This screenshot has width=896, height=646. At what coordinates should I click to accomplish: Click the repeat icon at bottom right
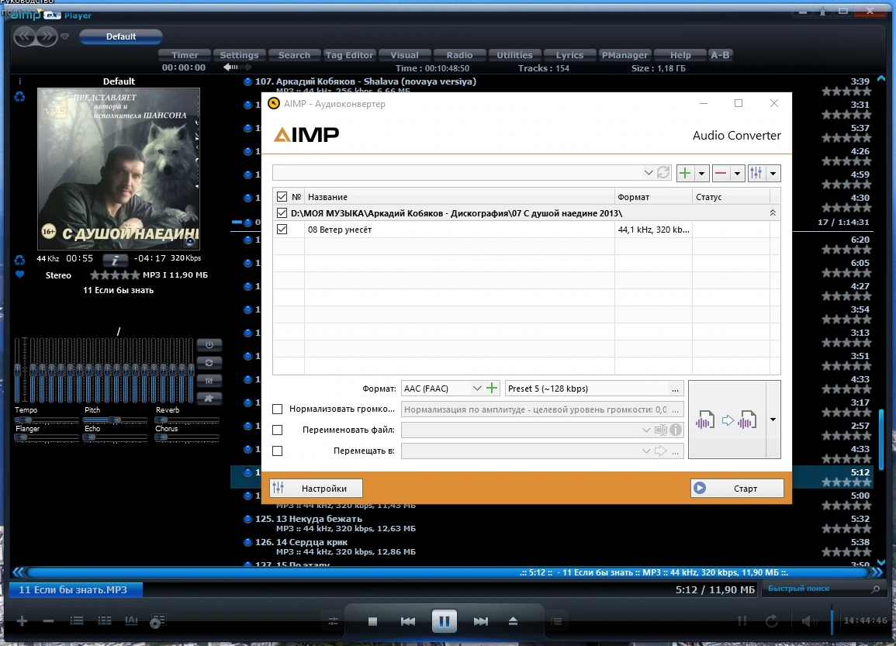(771, 621)
